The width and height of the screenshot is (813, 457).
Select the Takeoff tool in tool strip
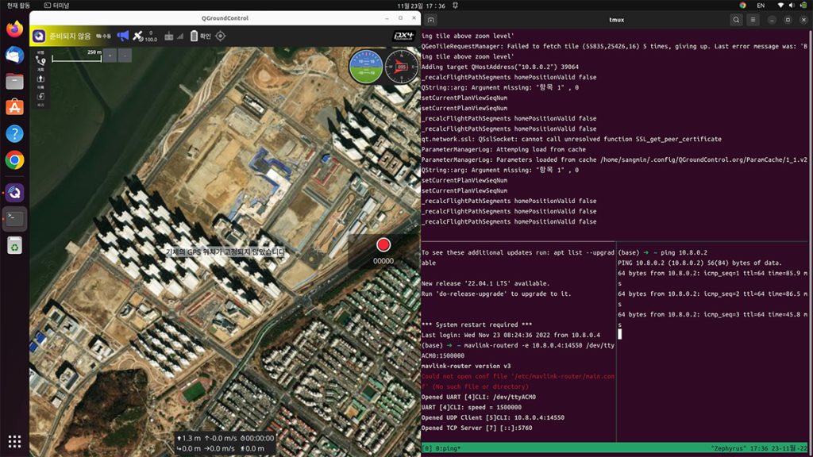pos(40,81)
